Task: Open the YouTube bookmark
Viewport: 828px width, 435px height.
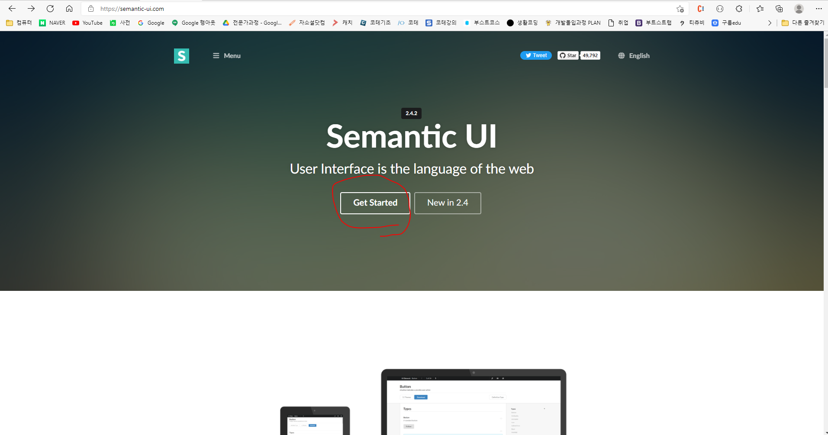Action: (x=87, y=23)
